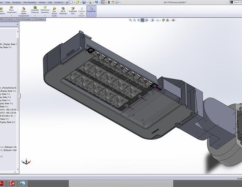
Task: Click the view orientation triad
Action: pyautogui.click(x=26, y=161)
